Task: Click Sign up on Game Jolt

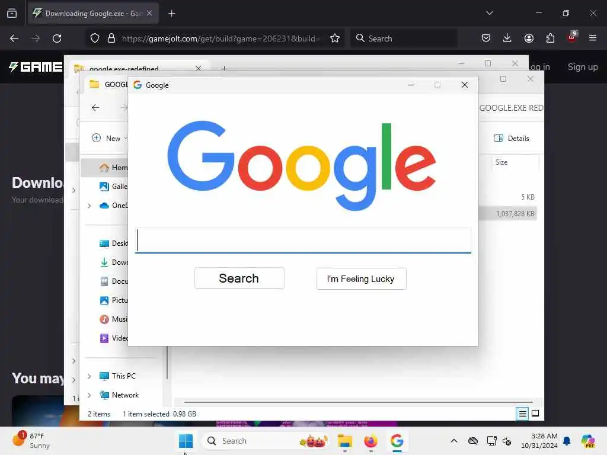Action: [x=583, y=67]
